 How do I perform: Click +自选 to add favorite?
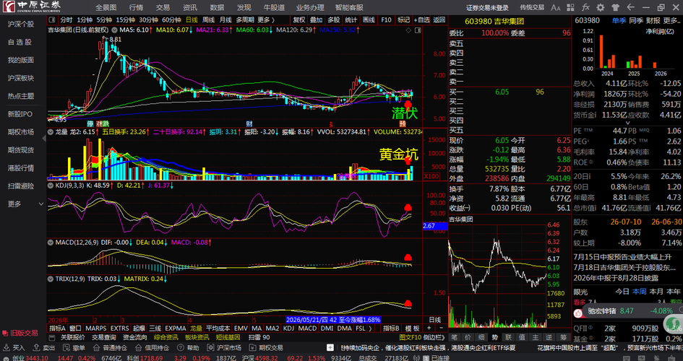pos(421,20)
